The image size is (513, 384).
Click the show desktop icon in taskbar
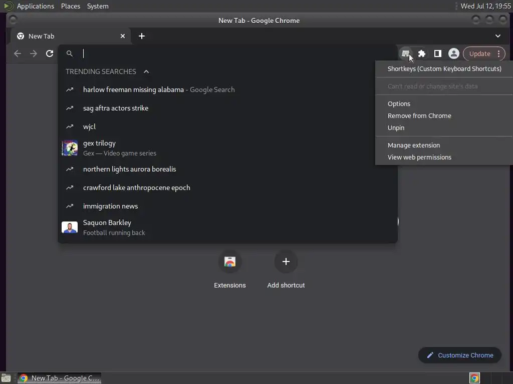coord(6,378)
